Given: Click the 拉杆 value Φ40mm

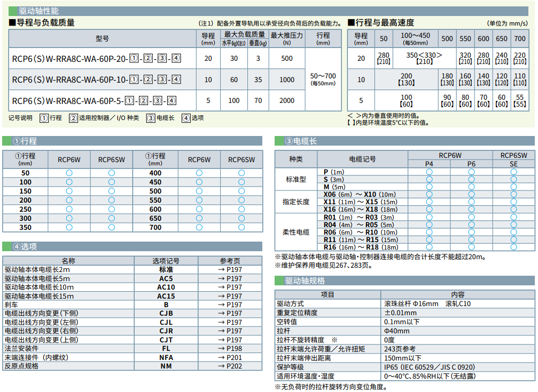Looking at the screenshot, I should point(396,331).
